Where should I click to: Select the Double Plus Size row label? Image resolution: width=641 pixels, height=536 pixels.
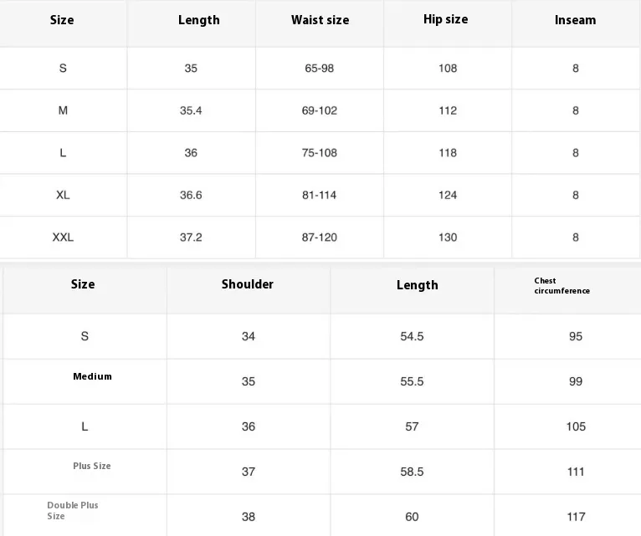click(72, 511)
